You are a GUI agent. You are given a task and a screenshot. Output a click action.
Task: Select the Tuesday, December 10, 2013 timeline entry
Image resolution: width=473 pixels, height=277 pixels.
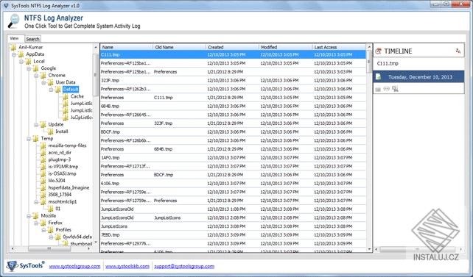click(418, 77)
